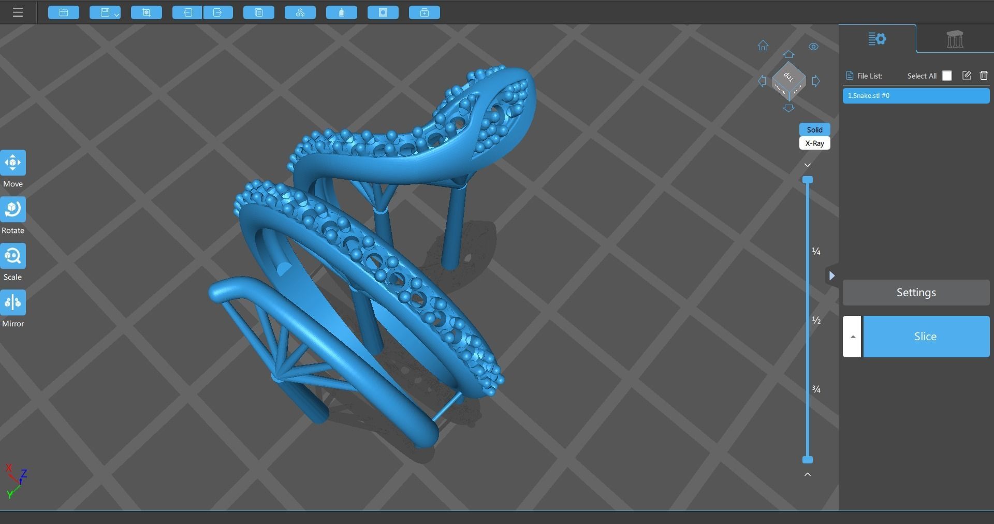Click the Repair first-aid kit icon
The image size is (994, 524).
pyautogui.click(x=425, y=12)
